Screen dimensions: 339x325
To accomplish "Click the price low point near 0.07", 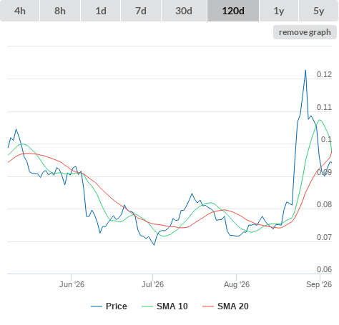I will 154,245.
